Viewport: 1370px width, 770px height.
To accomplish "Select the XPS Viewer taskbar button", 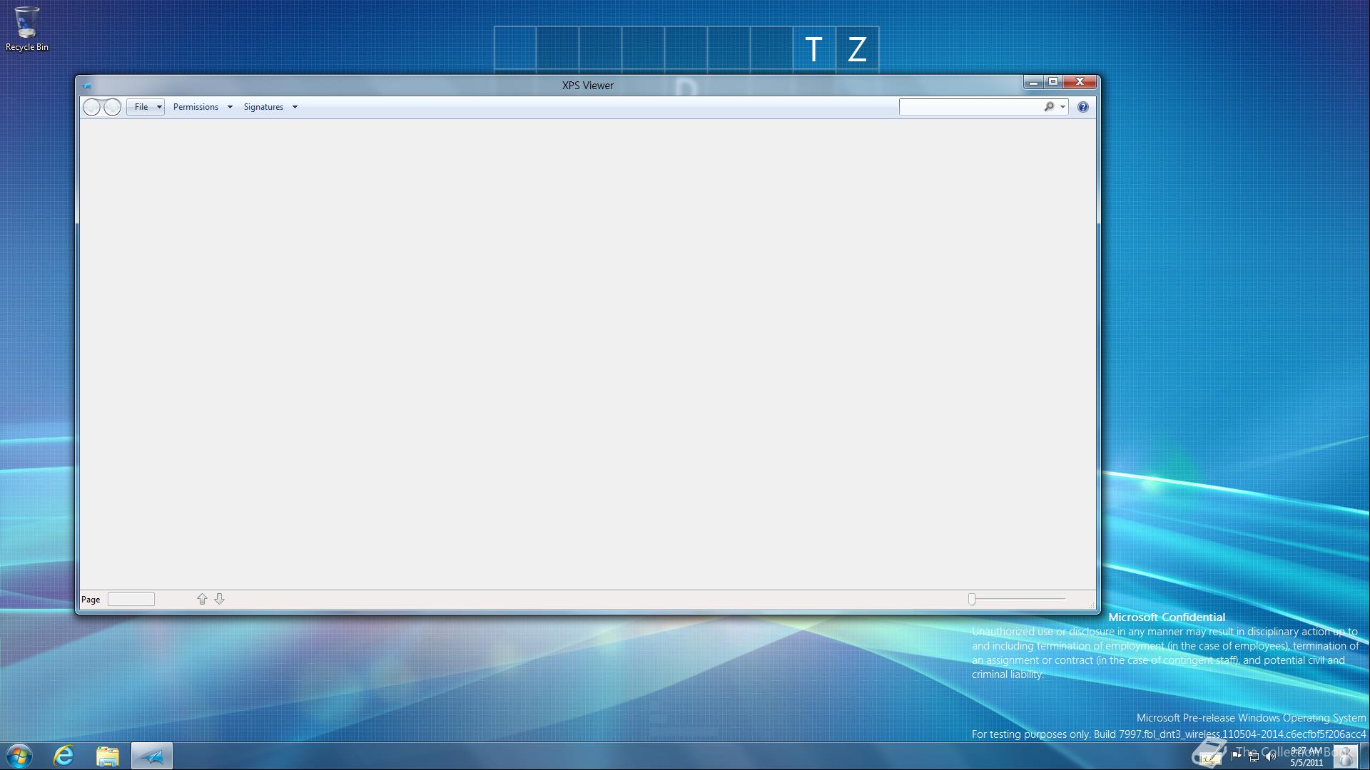I will 152,756.
